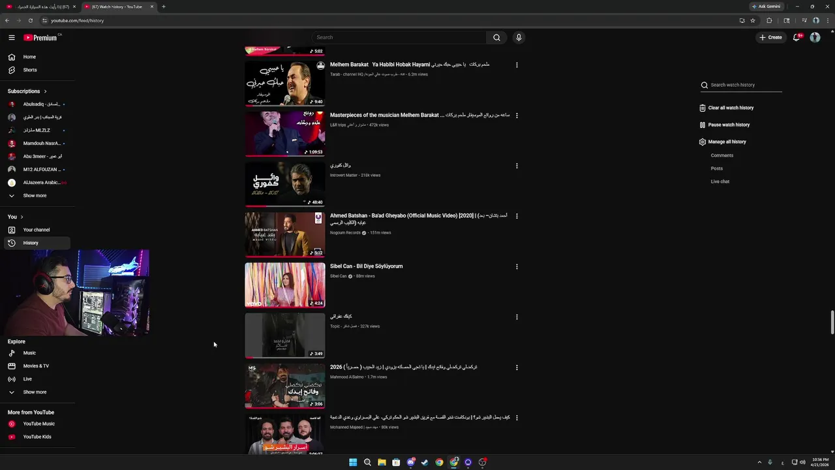
Task: Open the Sibel Can video thumbnail
Action: (284, 285)
